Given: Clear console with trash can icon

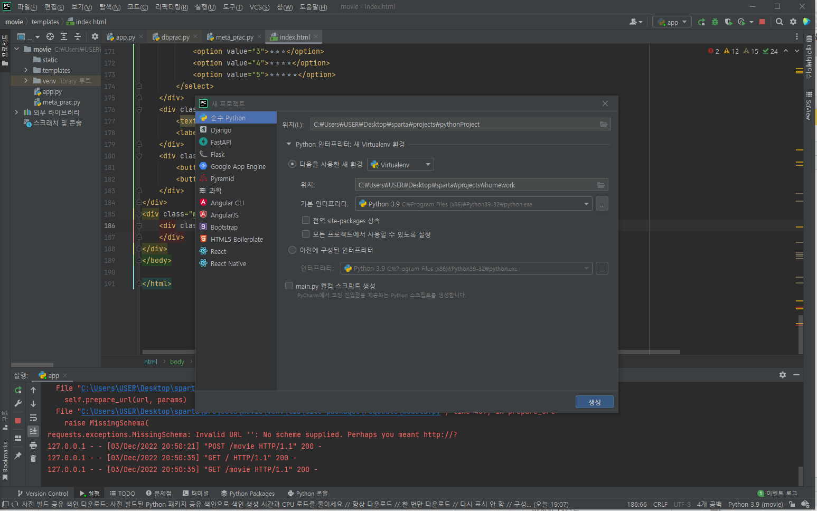Looking at the screenshot, I should click(x=33, y=458).
